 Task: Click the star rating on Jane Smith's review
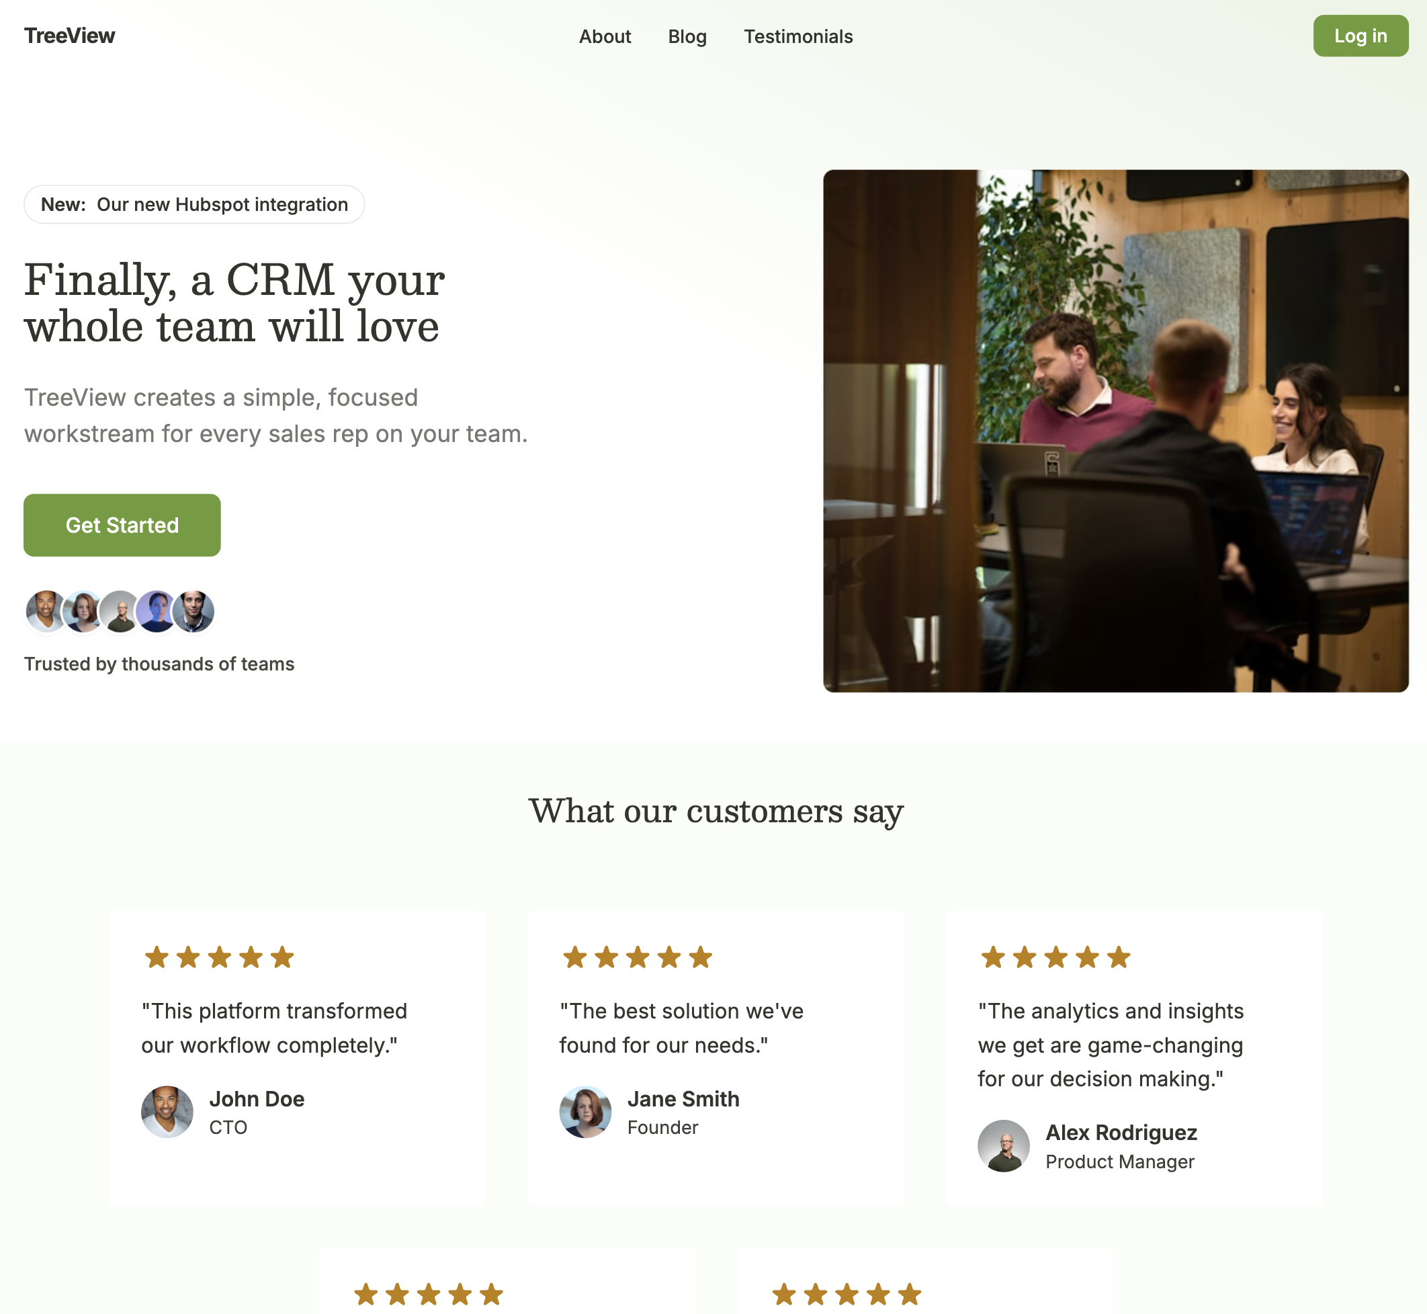click(637, 957)
